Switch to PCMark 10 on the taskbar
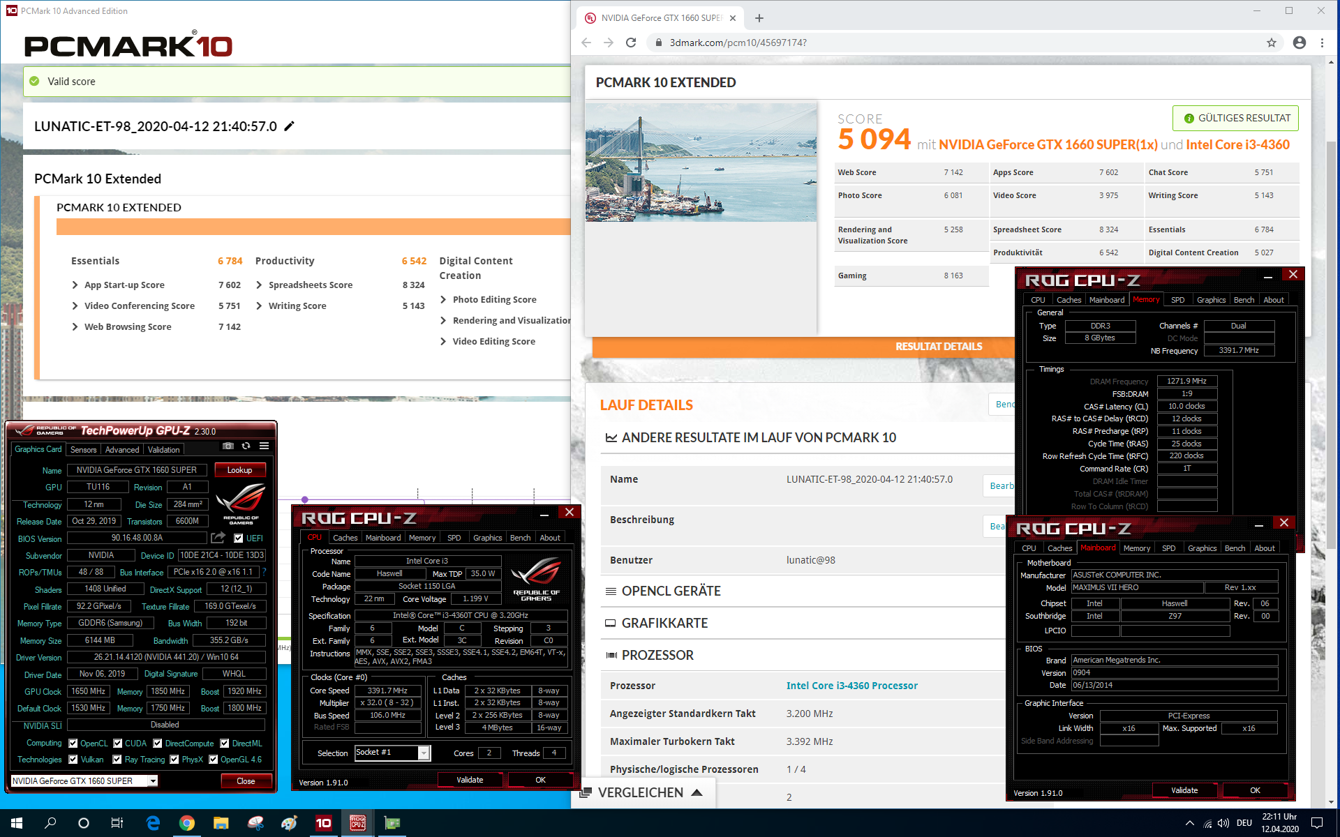This screenshot has width=1340, height=837. pyautogui.click(x=323, y=823)
